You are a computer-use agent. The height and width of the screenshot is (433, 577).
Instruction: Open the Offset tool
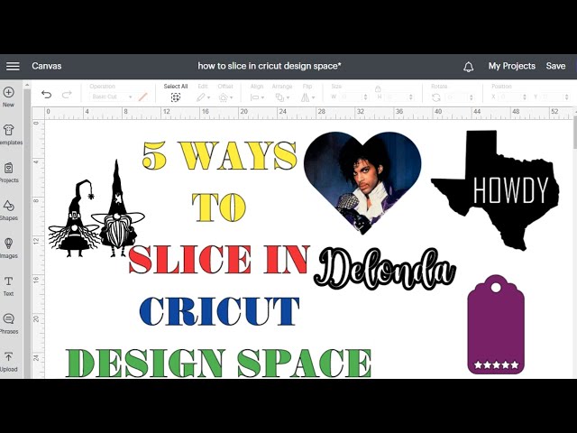coord(225,93)
